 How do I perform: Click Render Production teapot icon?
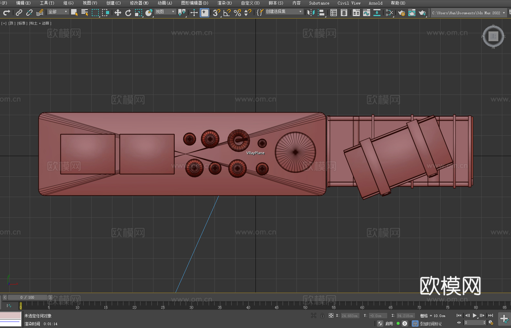(422, 13)
